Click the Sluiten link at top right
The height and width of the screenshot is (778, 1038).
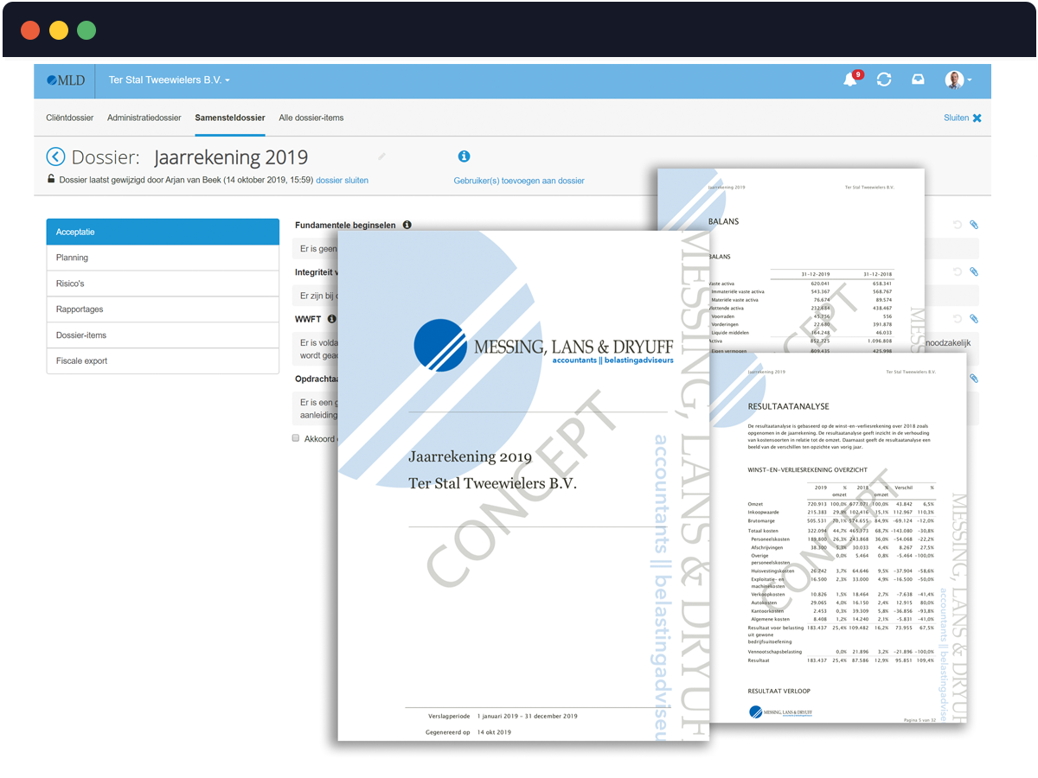click(x=956, y=118)
